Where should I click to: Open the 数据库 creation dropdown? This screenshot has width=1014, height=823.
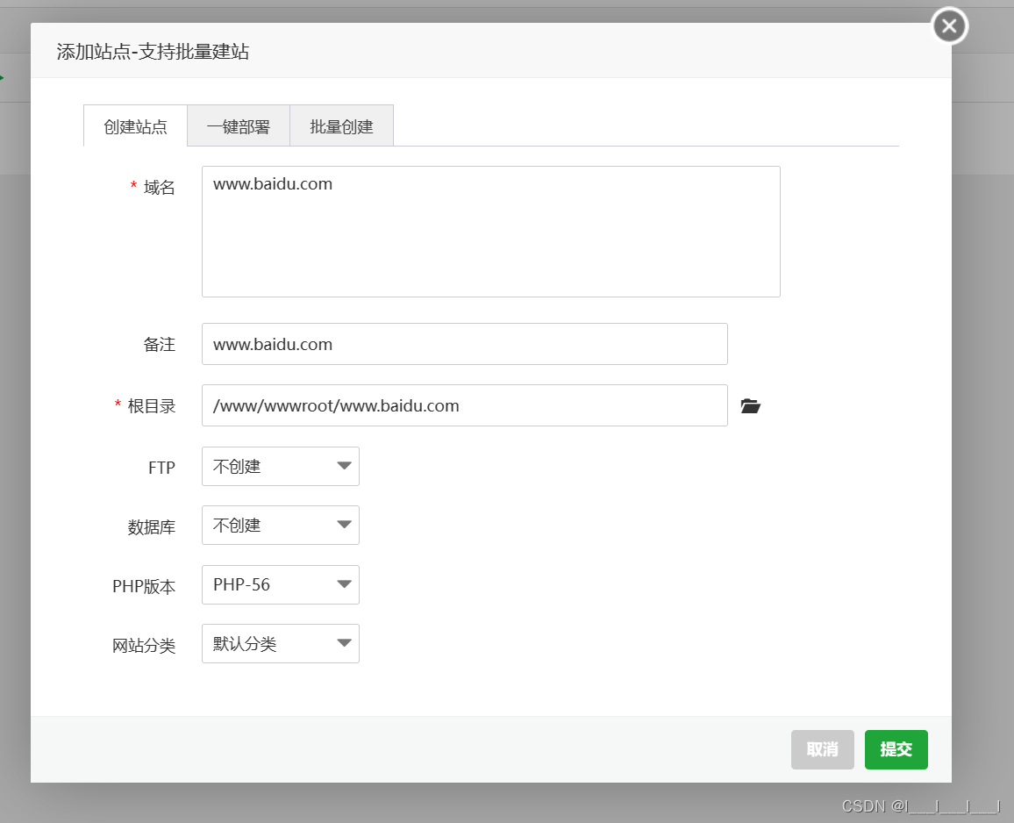point(280,525)
